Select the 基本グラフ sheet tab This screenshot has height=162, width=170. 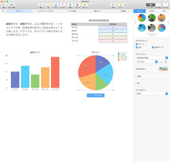coord(20,11)
